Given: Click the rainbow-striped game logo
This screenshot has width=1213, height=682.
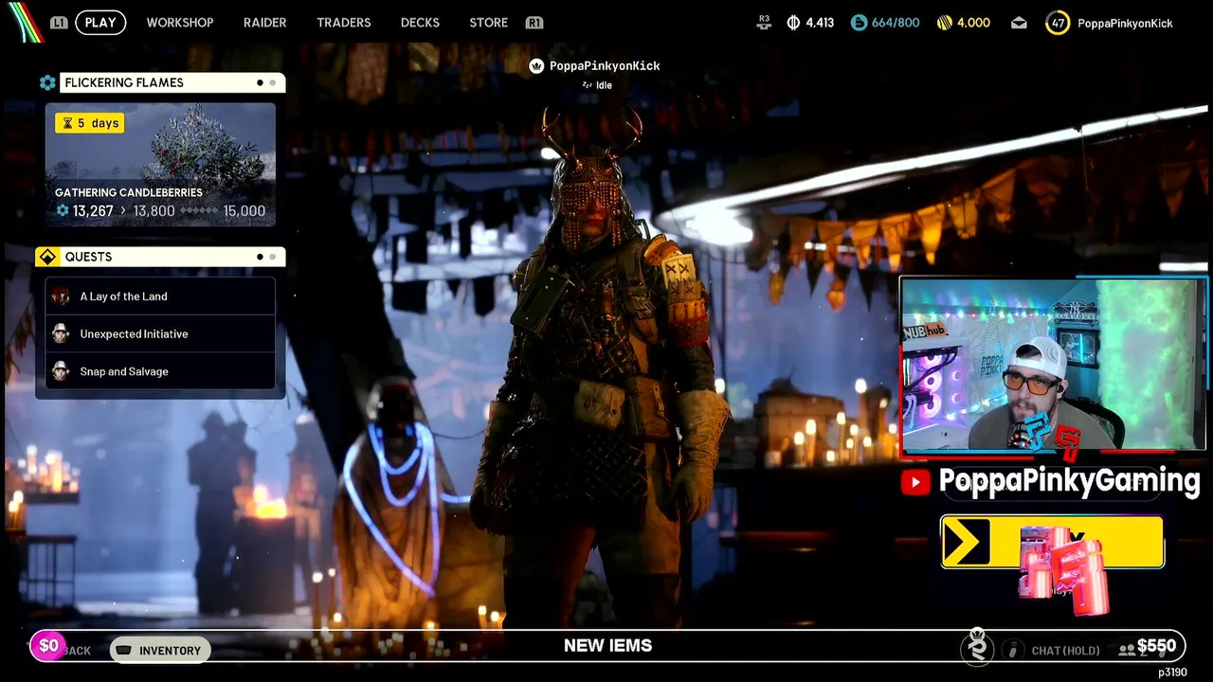Looking at the screenshot, I should [x=26, y=22].
